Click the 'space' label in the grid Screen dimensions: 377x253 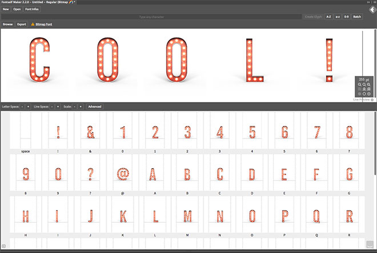point(26,152)
